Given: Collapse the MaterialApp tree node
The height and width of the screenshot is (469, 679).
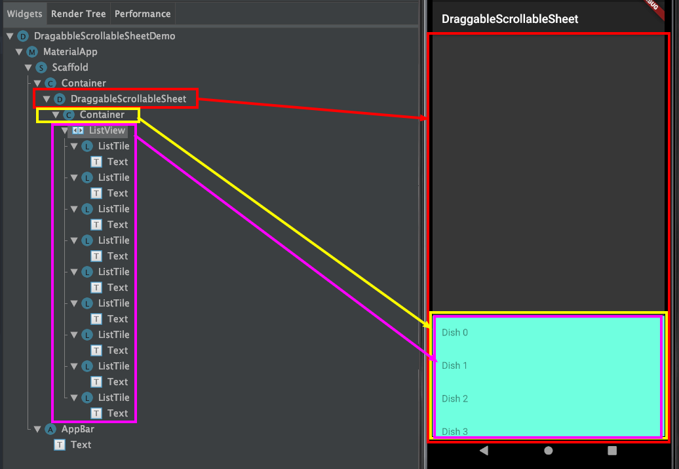Looking at the screenshot, I should (19, 51).
